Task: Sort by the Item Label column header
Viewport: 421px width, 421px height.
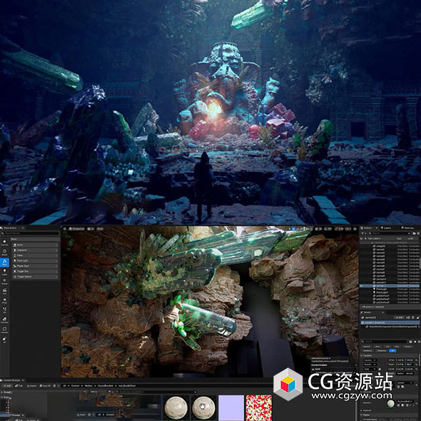Action: [x=373, y=238]
